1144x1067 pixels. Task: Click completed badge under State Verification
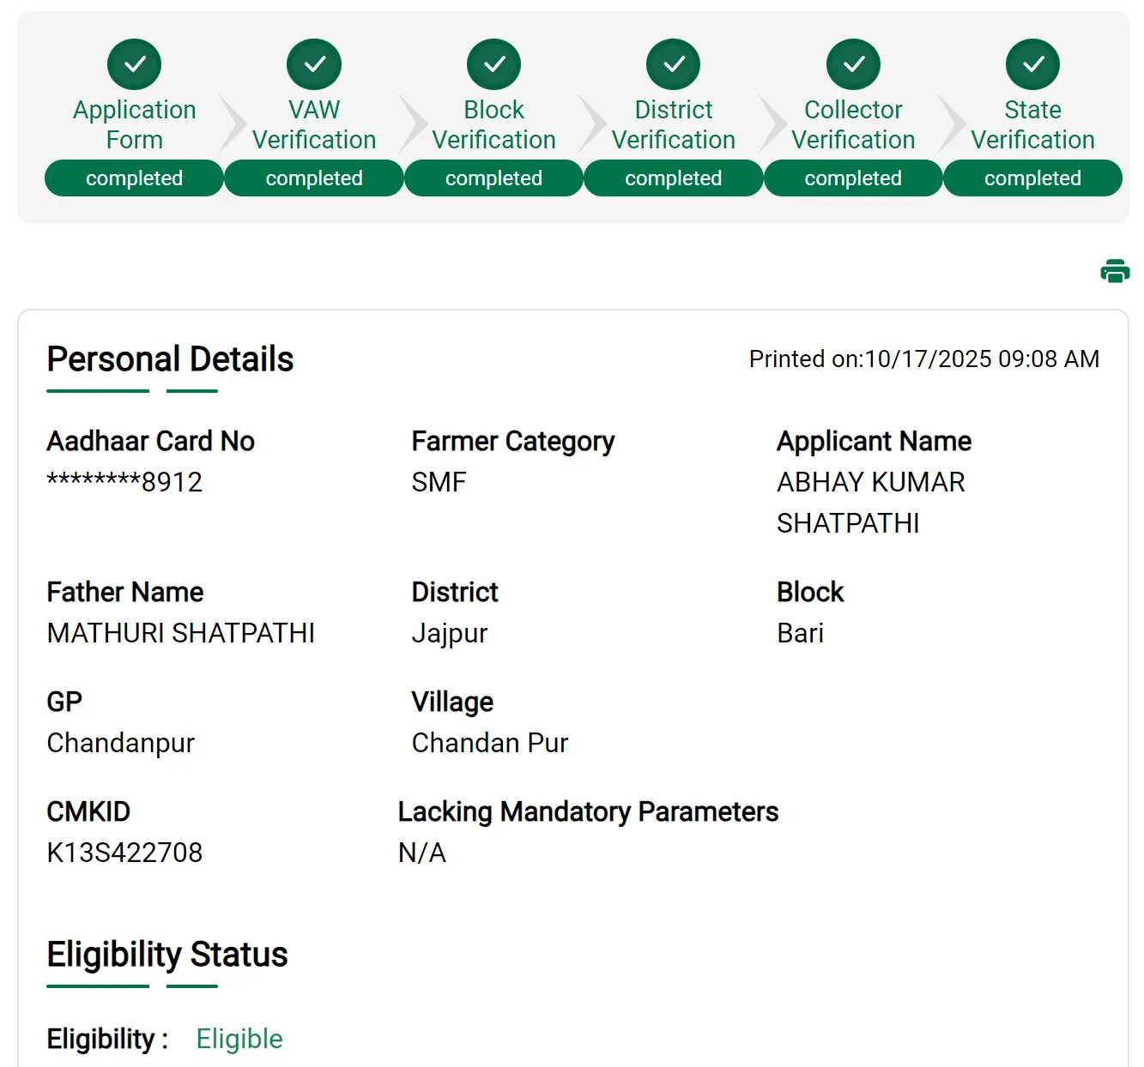click(x=1033, y=178)
